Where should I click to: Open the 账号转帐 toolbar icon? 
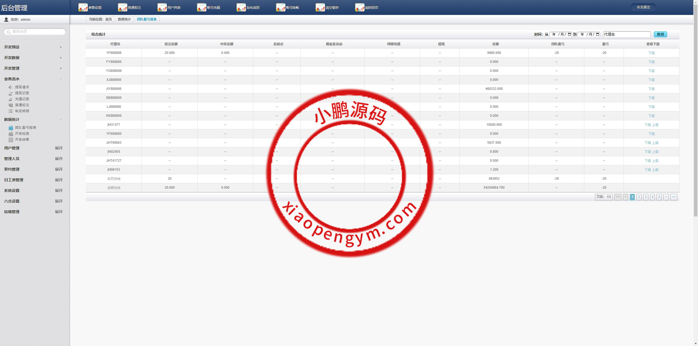(x=281, y=7)
